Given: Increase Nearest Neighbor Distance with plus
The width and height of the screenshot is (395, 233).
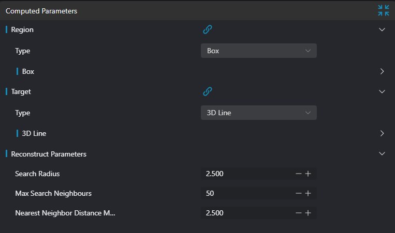Looking at the screenshot, I should [308, 213].
